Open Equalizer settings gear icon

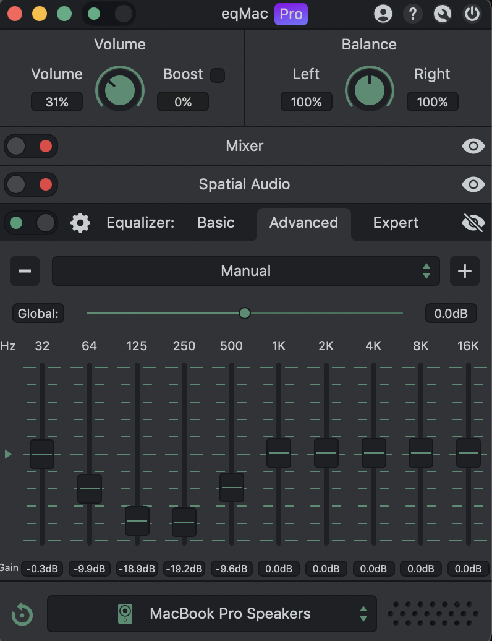(80, 223)
